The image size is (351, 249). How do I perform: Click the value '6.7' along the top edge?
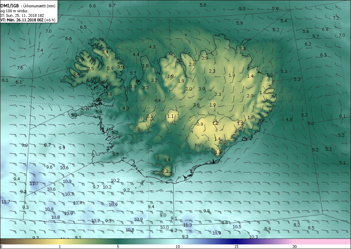112,5
